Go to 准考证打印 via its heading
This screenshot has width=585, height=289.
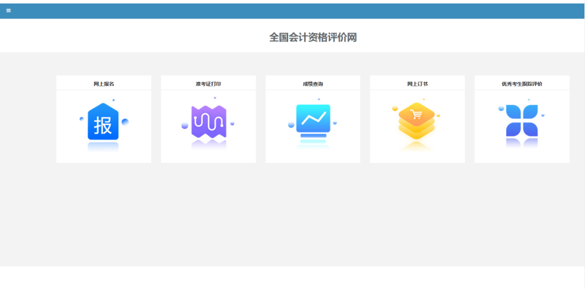208,84
